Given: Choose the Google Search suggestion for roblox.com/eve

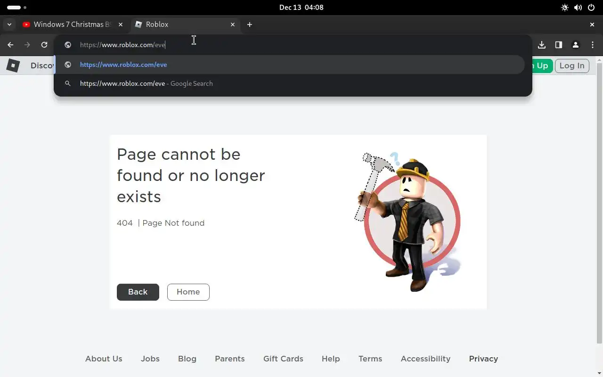Looking at the screenshot, I should (x=290, y=83).
